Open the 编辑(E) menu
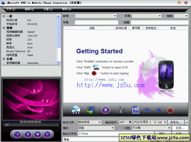This screenshot has width=191, height=142. click(29, 9)
